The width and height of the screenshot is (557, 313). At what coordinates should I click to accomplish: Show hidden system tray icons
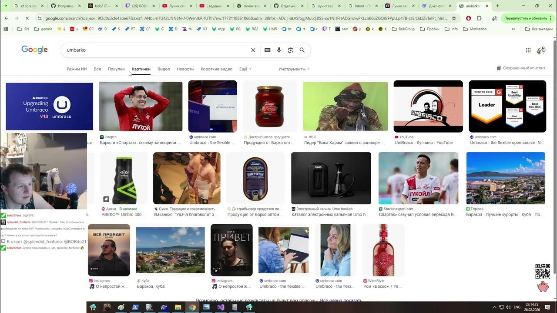click(x=495, y=307)
